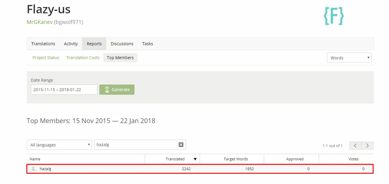The image size is (389, 184).
Task: Go to next page arrow
Action: pyautogui.click(x=367, y=146)
